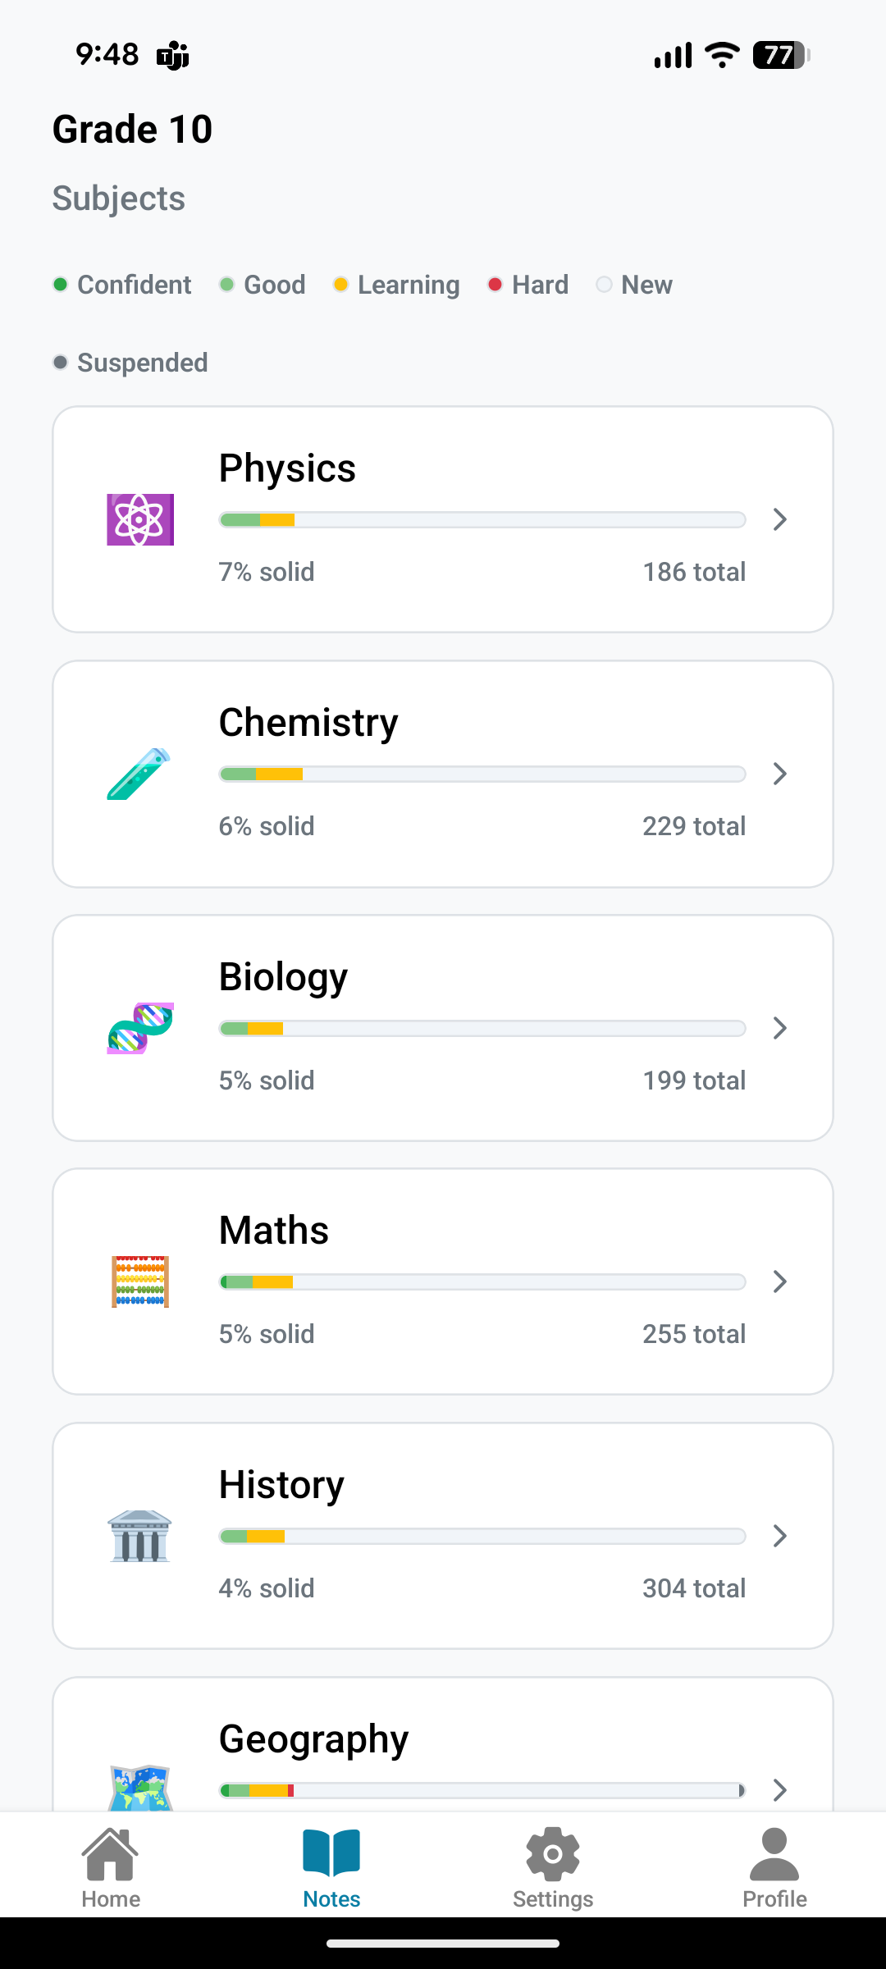Screen dimensions: 886x1969
Task: Open the History subject title
Action: [281, 1485]
